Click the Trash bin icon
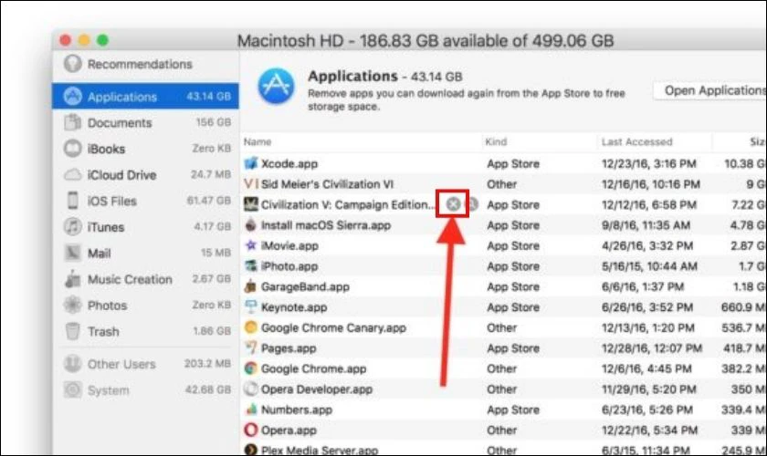The width and height of the screenshot is (767, 456). [x=72, y=331]
